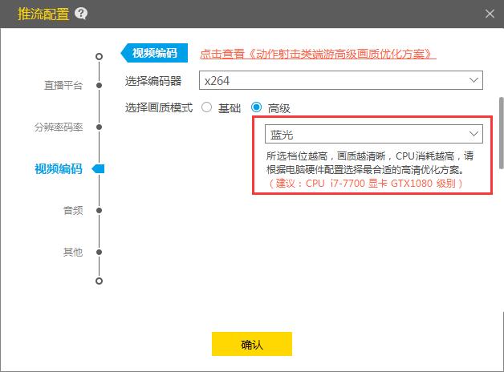Open the 动作射击类端游高级画质优化方案 link
Screen dimensions: 504x372
(318, 54)
